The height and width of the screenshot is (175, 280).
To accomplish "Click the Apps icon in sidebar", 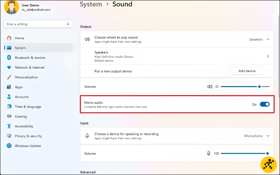I will coord(9,87).
